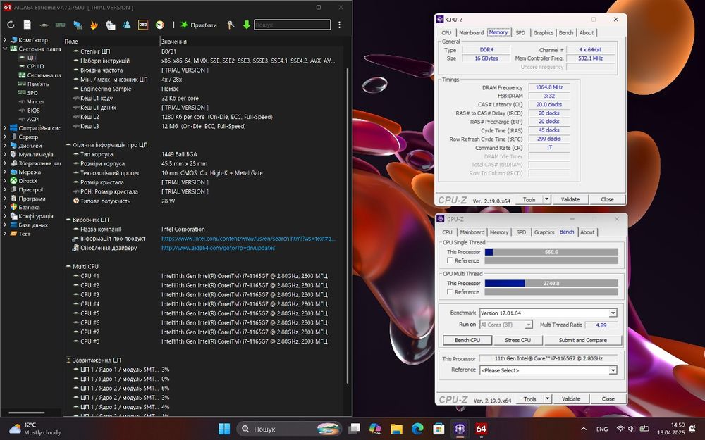The image size is (705, 440).
Task: Open the Windows Start menu
Action: click(224, 429)
